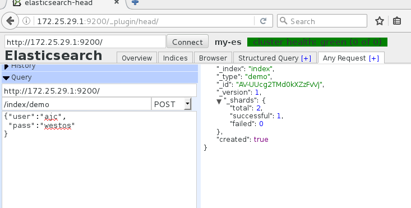Viewport: 411px width, 208px height.
Task: Click the word "ajc" in request body
Action: click(x=51, y=117)
